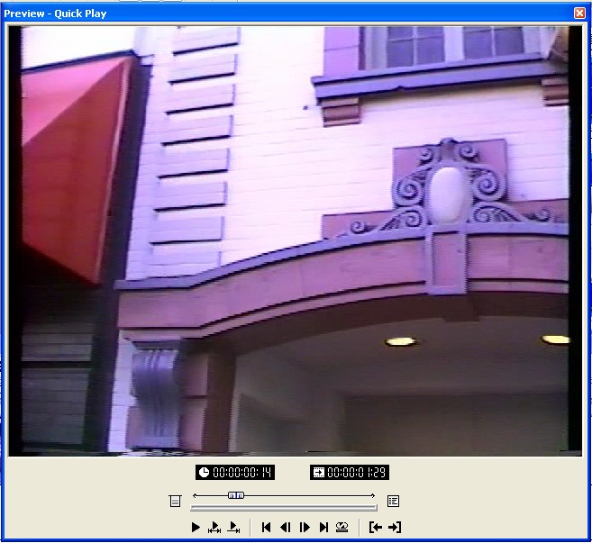Toggle the loop playback icon
Screen dimensions: 592x543
coord(342,527)
